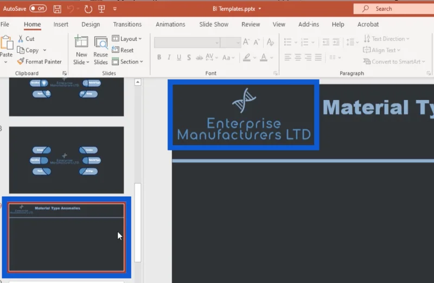434x283 pixels.
Task: Open the slide Layout dropdown
Action: tap(127, 39)
